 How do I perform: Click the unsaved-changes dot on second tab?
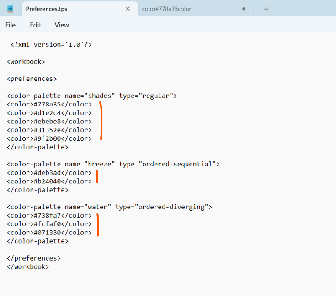pyautogui.click(x=244, y=9)
